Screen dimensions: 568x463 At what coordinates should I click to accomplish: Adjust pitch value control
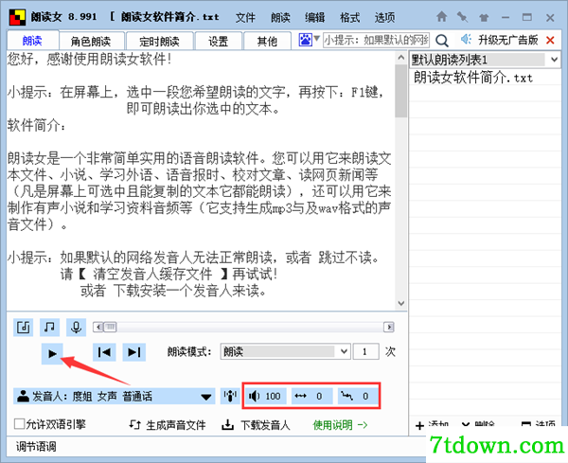click(x=358, y=396)
